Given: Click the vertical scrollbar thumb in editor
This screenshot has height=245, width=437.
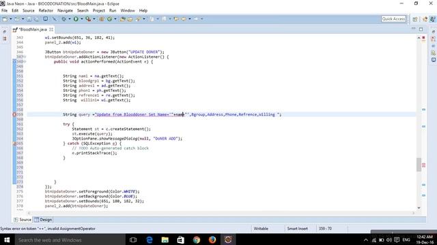Looking at the screenshot, I should click(419, 165).
